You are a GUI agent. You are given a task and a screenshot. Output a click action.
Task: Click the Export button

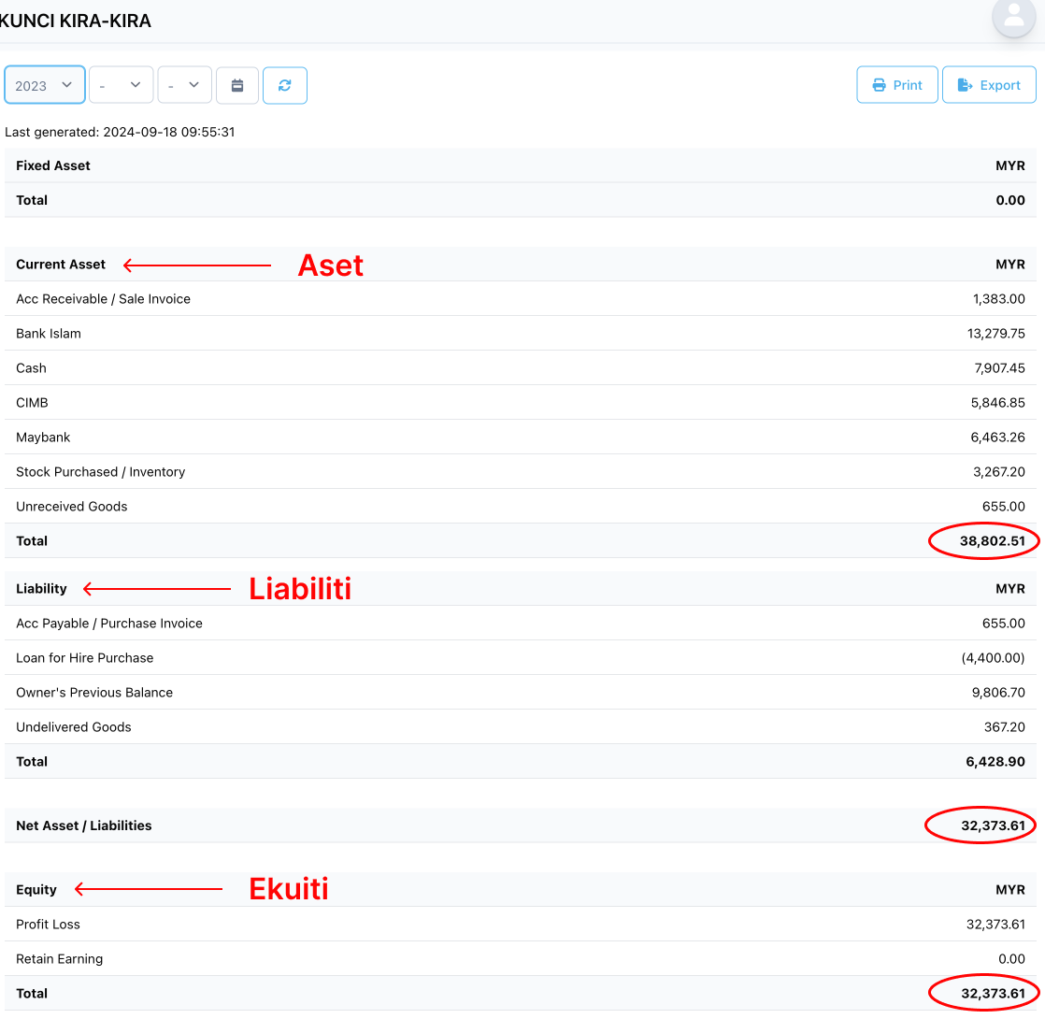[x=989, y=85]
